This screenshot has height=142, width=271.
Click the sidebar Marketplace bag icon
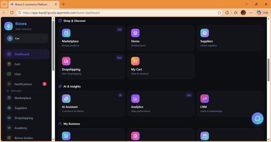click(9, 98)
